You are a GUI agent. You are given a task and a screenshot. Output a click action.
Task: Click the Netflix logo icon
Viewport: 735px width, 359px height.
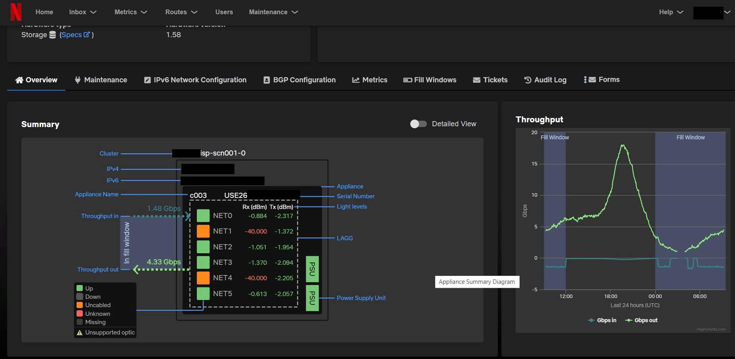coord(16,12)
